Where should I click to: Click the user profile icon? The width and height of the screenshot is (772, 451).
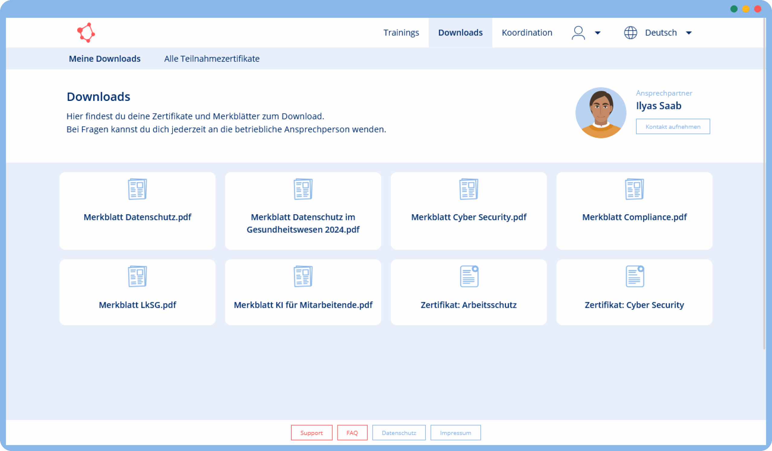point(578,33)
